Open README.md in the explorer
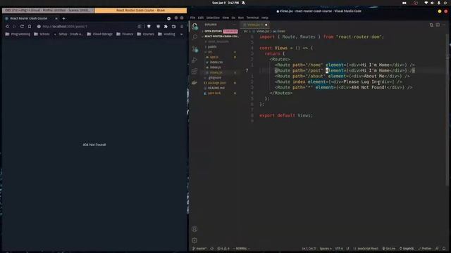The height and width of the screenshot is (253, 451). 216,88
